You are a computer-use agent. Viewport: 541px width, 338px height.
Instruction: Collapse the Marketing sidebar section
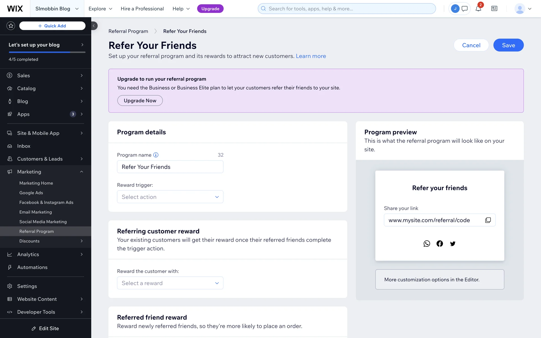(x=81, y=172)
